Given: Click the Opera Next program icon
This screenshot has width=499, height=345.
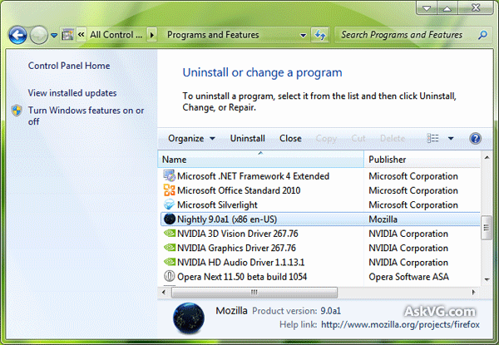Looking at the screenshot, I should pos(169,277).
